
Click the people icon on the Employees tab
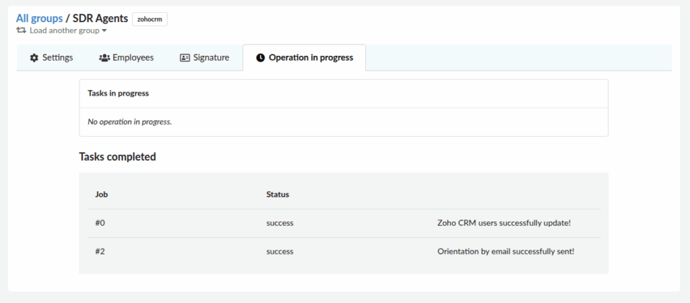[x=104, y=58]
